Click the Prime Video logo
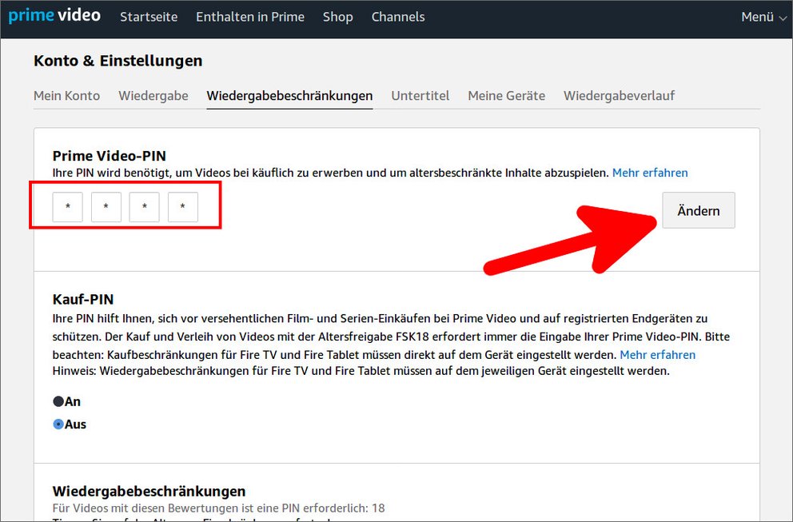The image size is (793, 522). point(54,15)
